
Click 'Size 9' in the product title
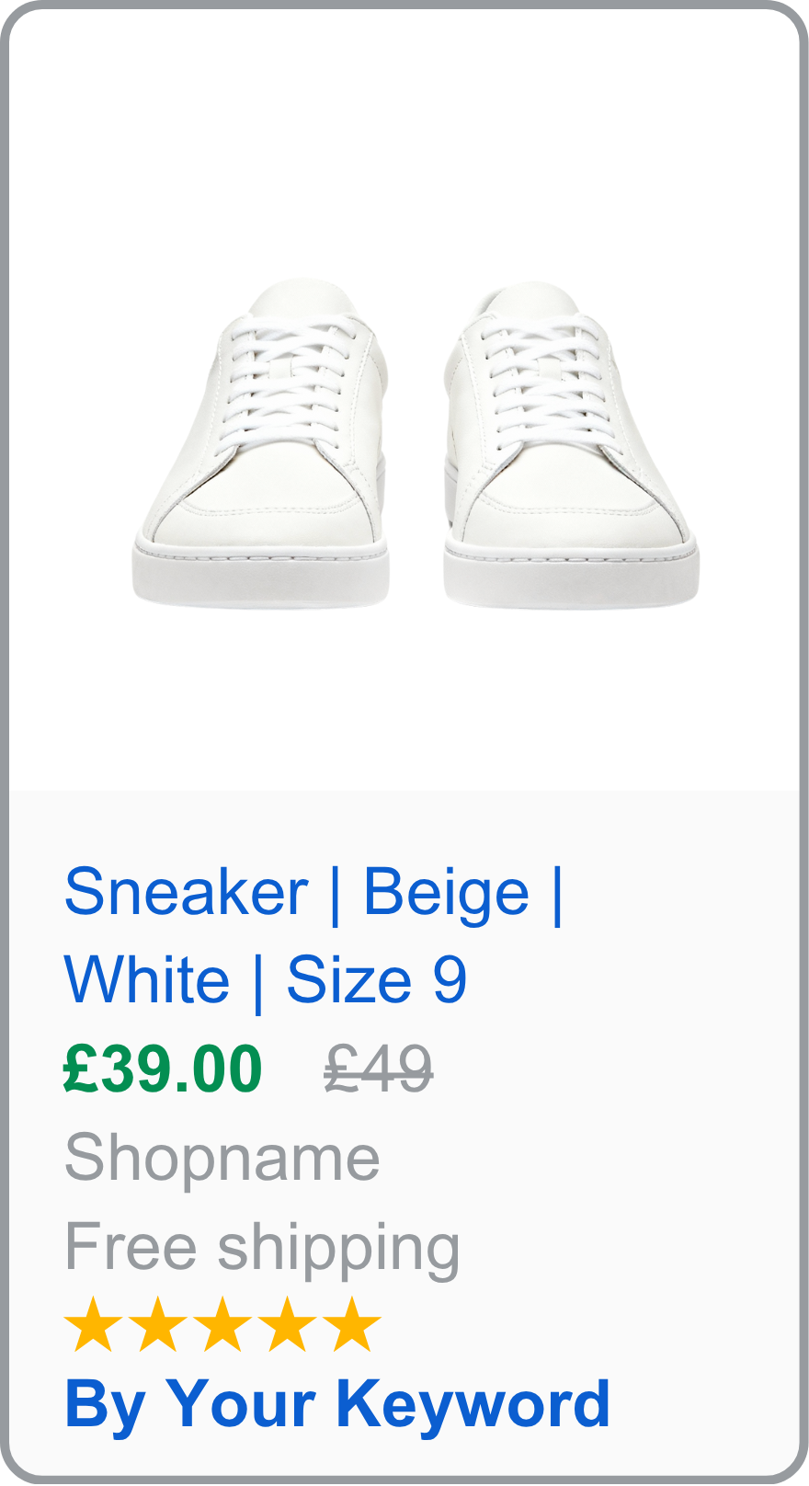[x=377, y=980]
